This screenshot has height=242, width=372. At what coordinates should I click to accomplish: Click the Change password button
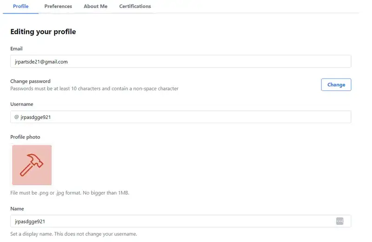336,85
